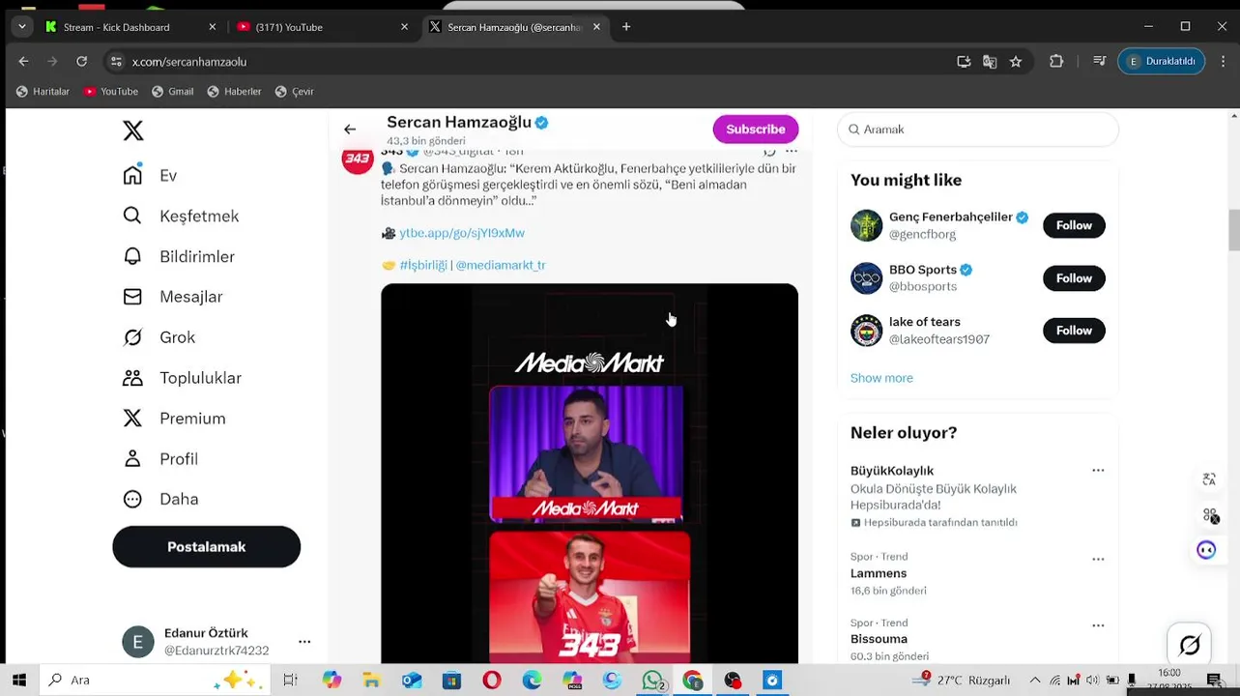Open the Haberler bookmark
Image resolution: width=1240 pixels, height=696 pixels.
(x=234, y=92)
